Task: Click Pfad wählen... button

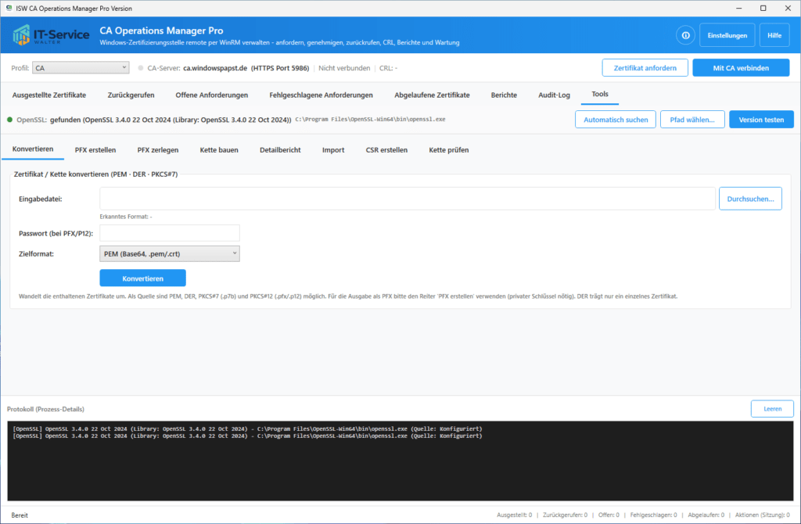Action: (x=692, y=120)
